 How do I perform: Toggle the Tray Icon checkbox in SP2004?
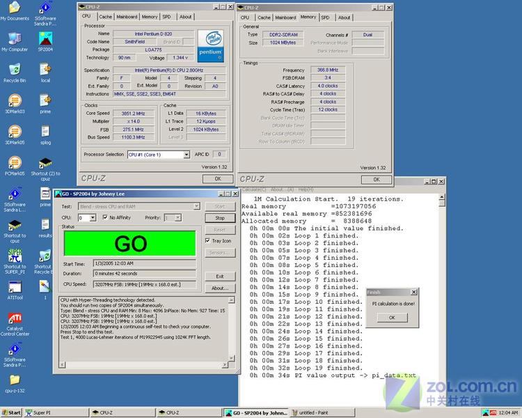tap(207, 240)
